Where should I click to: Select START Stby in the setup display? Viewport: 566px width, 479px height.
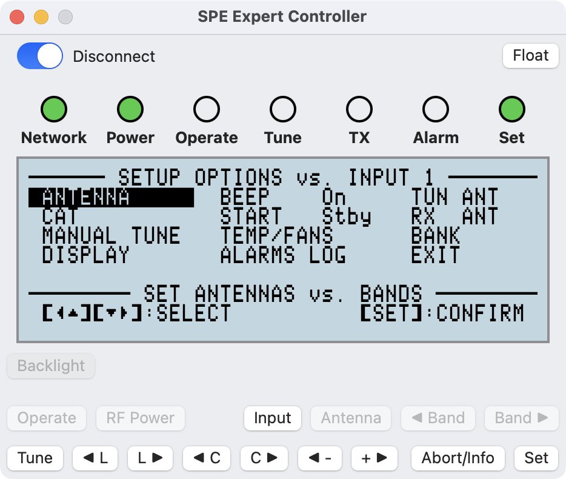coord(296,216)
